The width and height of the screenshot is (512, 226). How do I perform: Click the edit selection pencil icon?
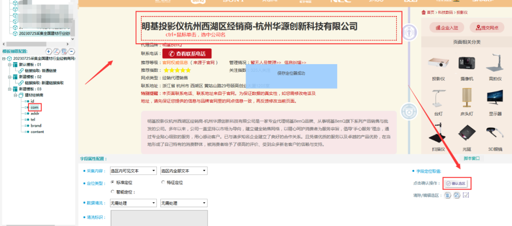point(457,195)
